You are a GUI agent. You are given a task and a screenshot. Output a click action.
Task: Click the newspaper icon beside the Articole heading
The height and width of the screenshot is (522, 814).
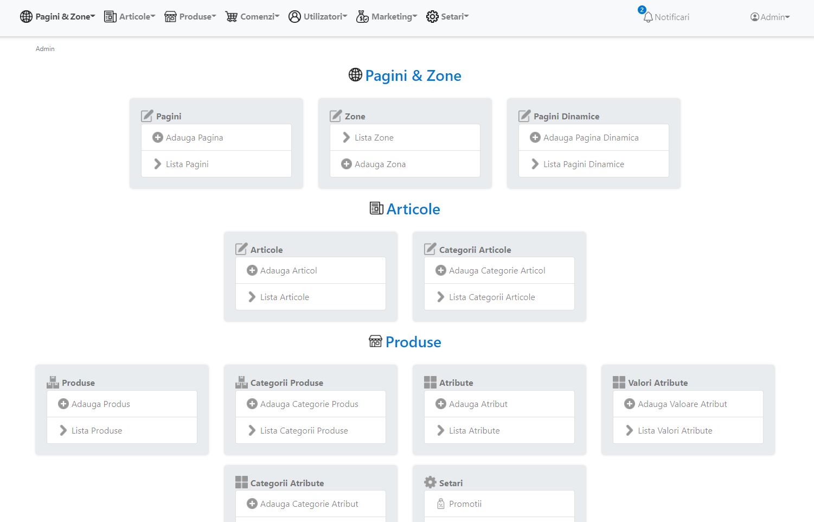click(x=376, y=208)
